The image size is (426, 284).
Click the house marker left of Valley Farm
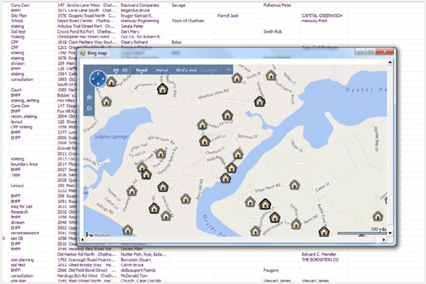(202, 124)
